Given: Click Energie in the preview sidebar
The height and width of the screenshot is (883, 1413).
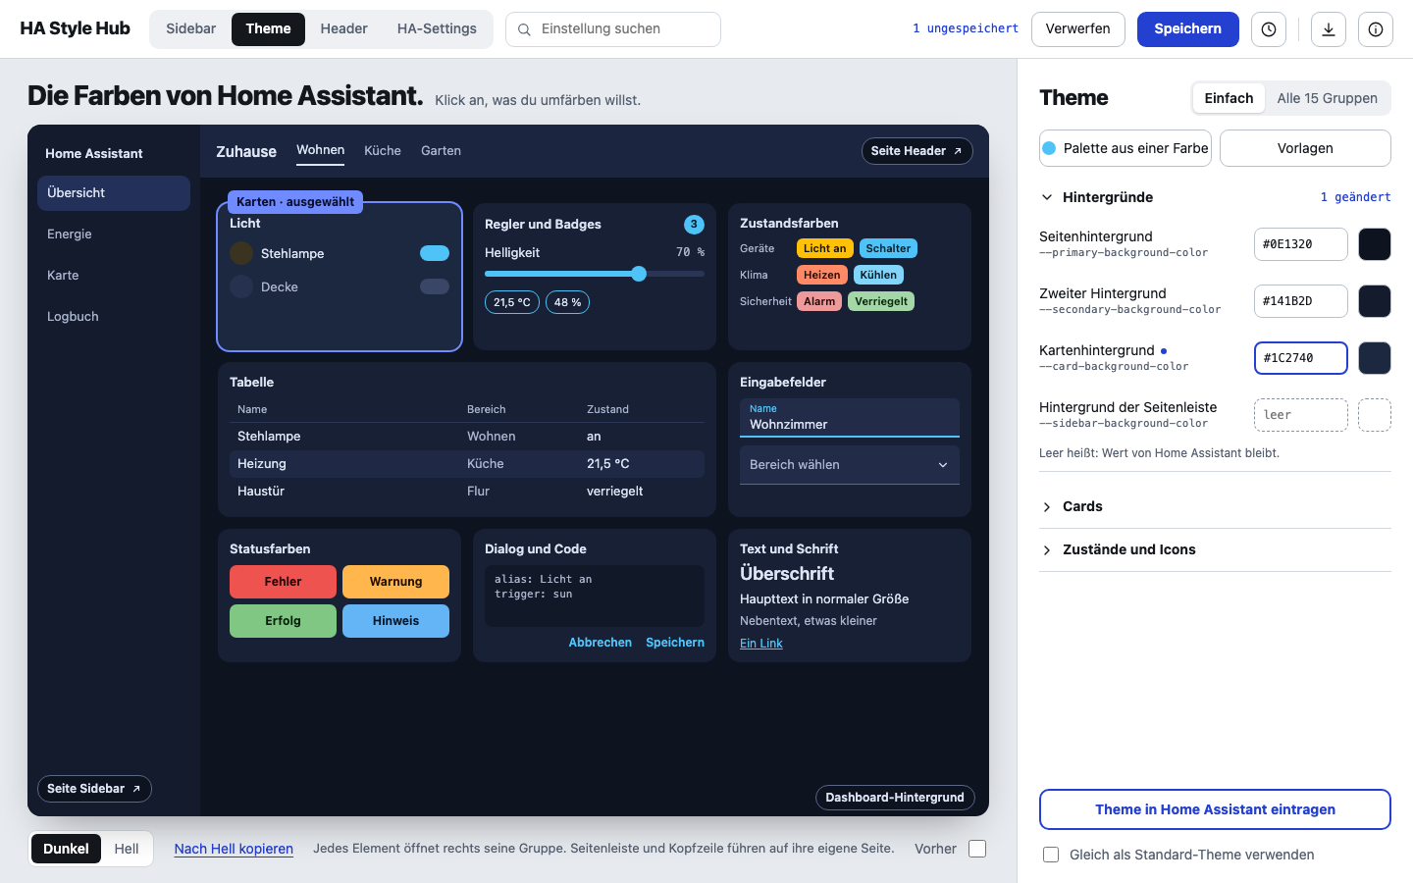Looking at the screenshot, I should tap(114, 234).
